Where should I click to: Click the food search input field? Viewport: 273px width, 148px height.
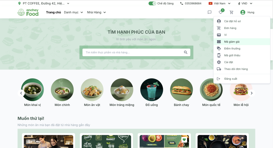pos(133,52)
